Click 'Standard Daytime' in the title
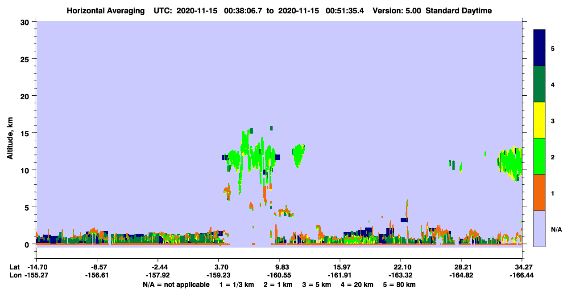This screenshot has width=580, height=297. pos(459,11)
